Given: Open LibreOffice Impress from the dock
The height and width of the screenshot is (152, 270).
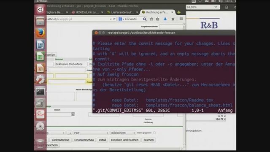Looking at the screenshot, I should [x=40, y=68].
